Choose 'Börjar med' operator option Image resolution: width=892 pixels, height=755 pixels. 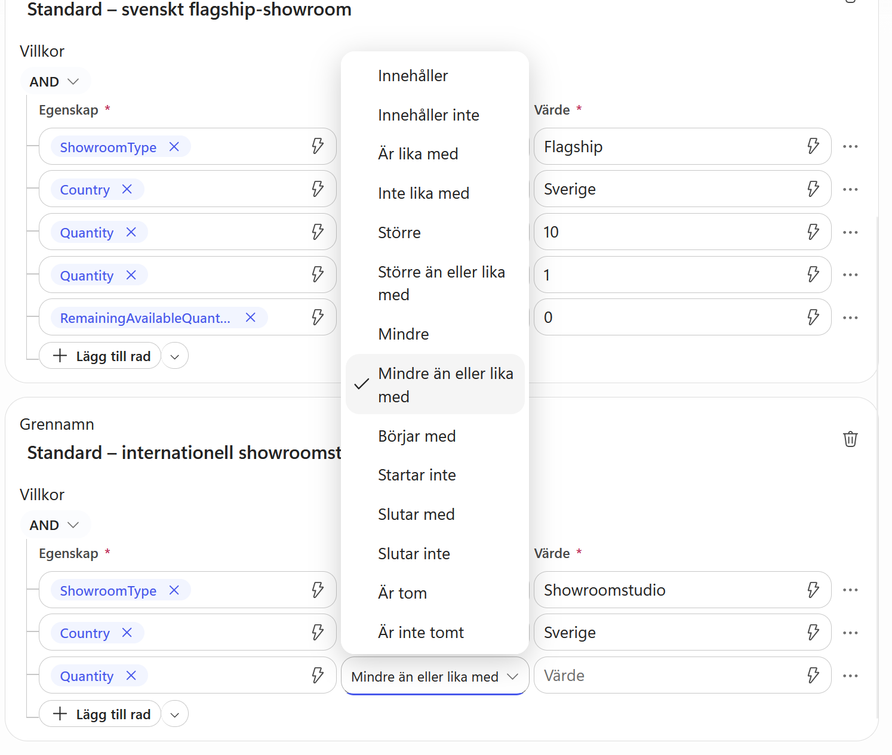[435, 436]
